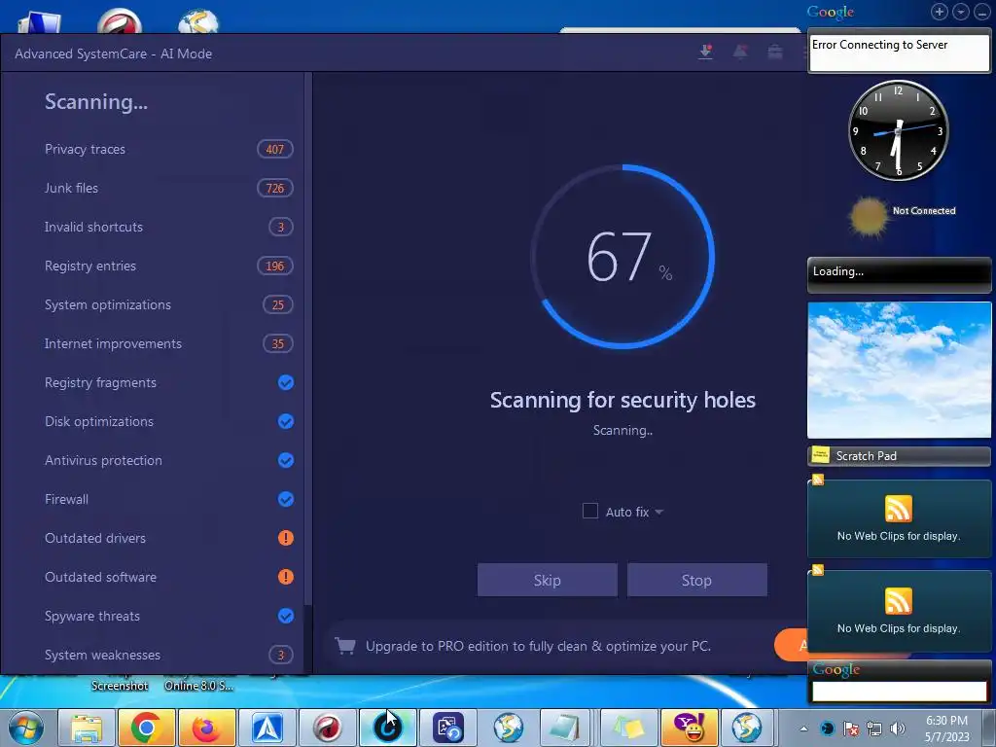996x747 pixels.
Task: Click the Scratch Pad gadget icon
Action: click(x=821, y=455)
